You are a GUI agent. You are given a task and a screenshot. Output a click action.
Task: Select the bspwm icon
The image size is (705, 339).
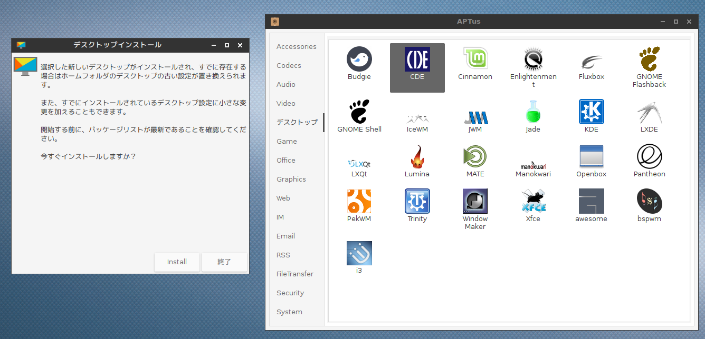tap(649, 202)
